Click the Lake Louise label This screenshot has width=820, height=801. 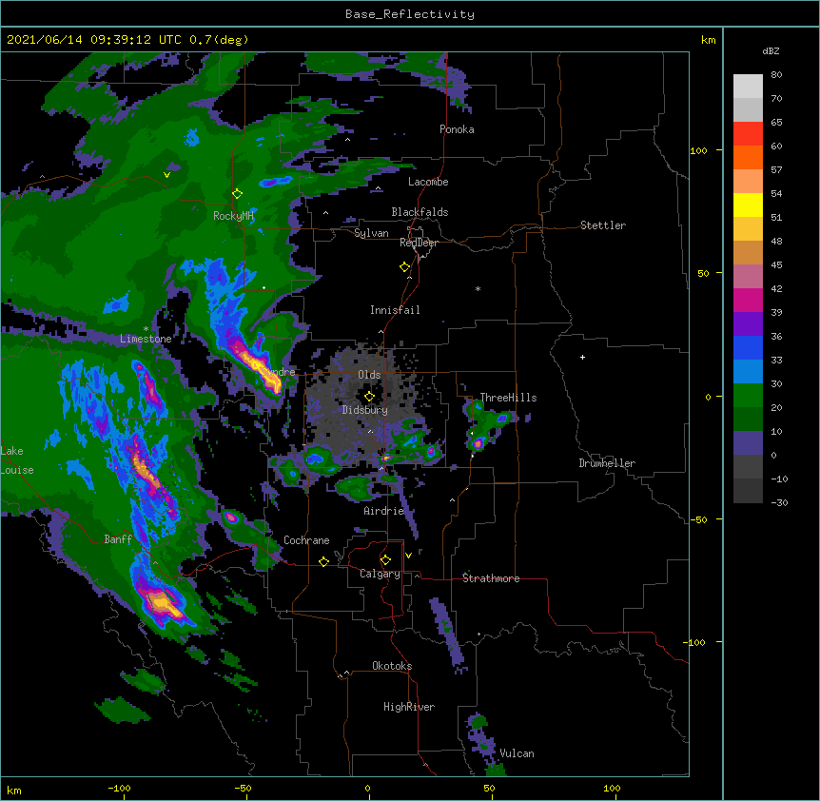coord(17,460)
